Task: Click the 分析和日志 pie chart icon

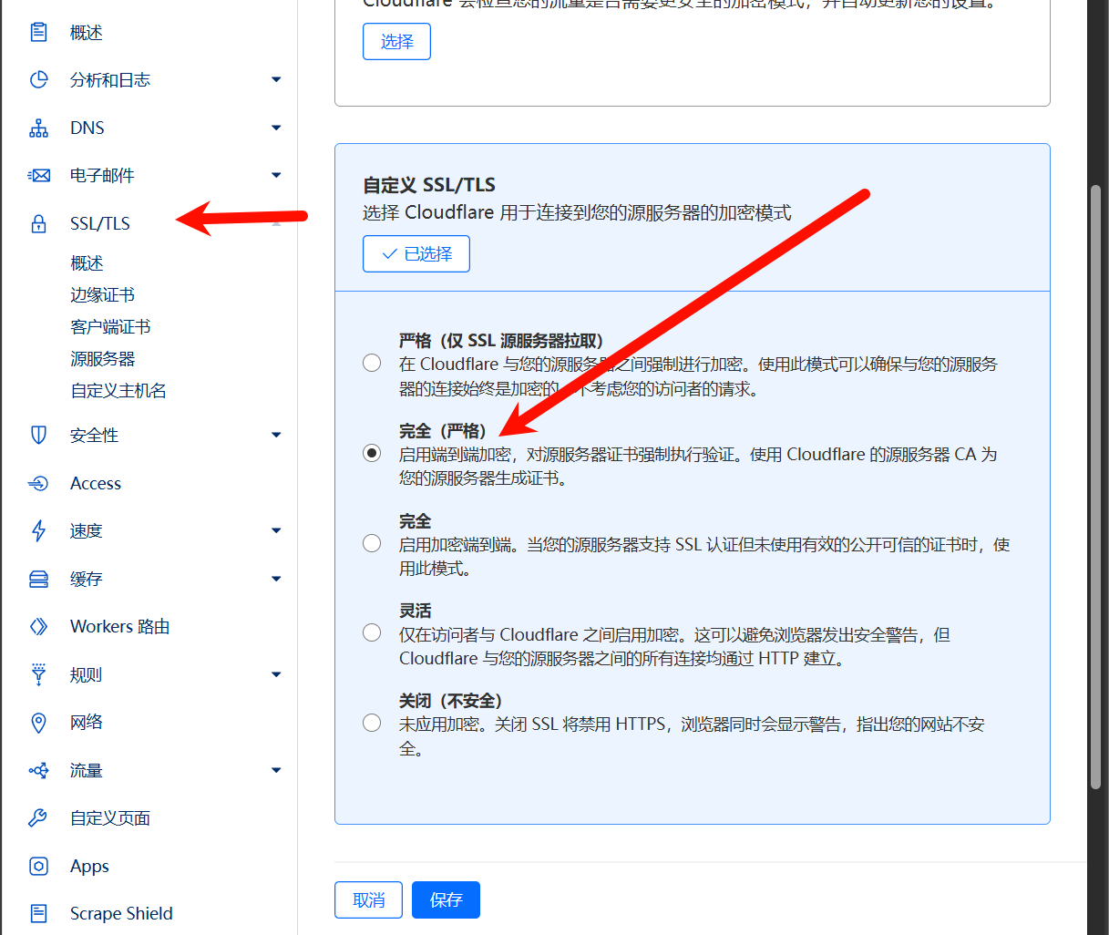Action: [x=38, y=80]
